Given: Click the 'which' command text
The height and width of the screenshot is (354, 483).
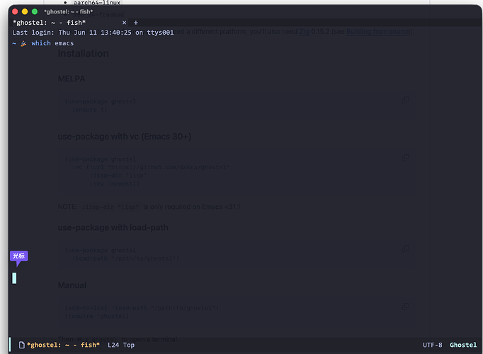Looking at the screenshot, I should tap(41, 43).
